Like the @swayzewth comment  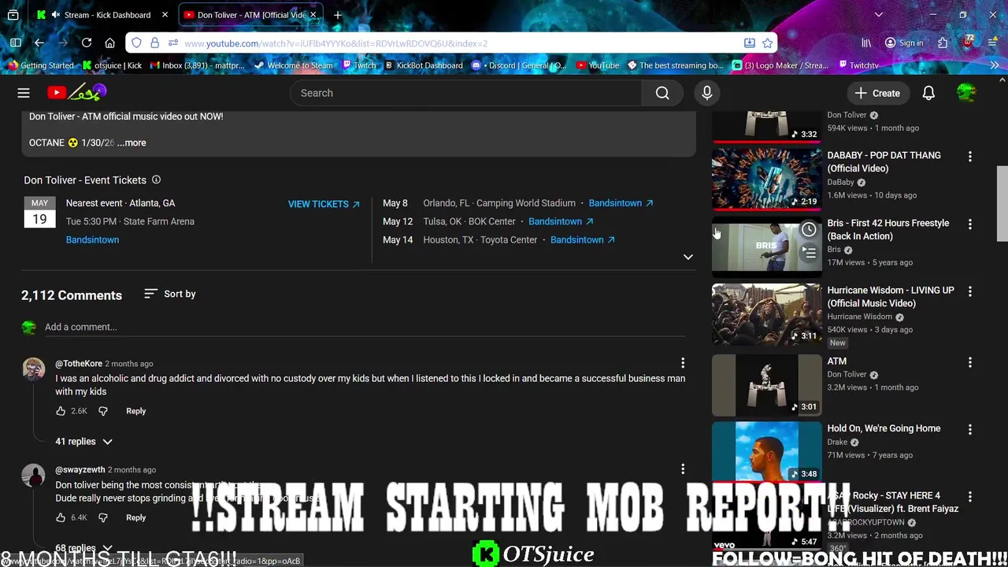tap(61, 517)
